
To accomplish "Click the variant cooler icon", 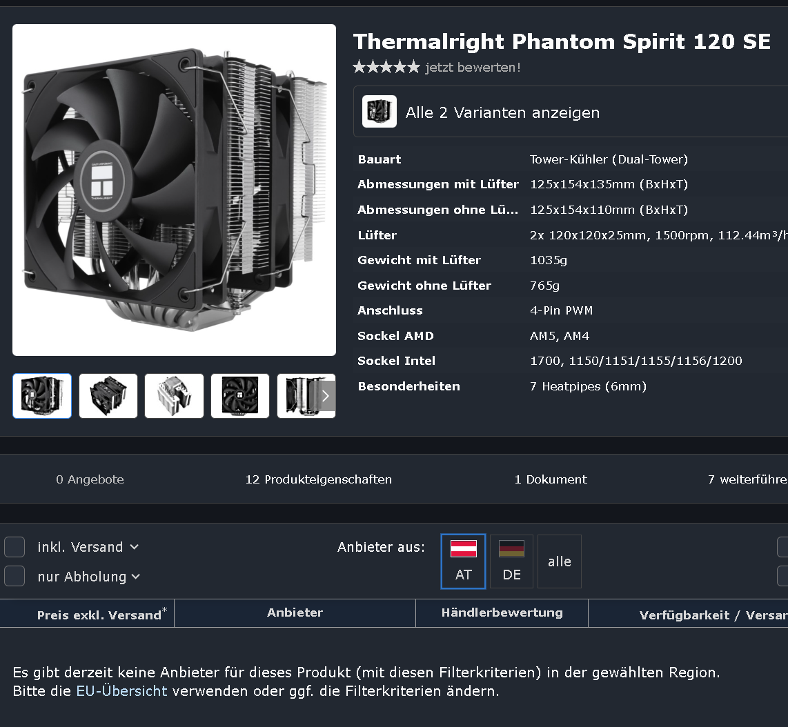I will (x=380, y=112).
